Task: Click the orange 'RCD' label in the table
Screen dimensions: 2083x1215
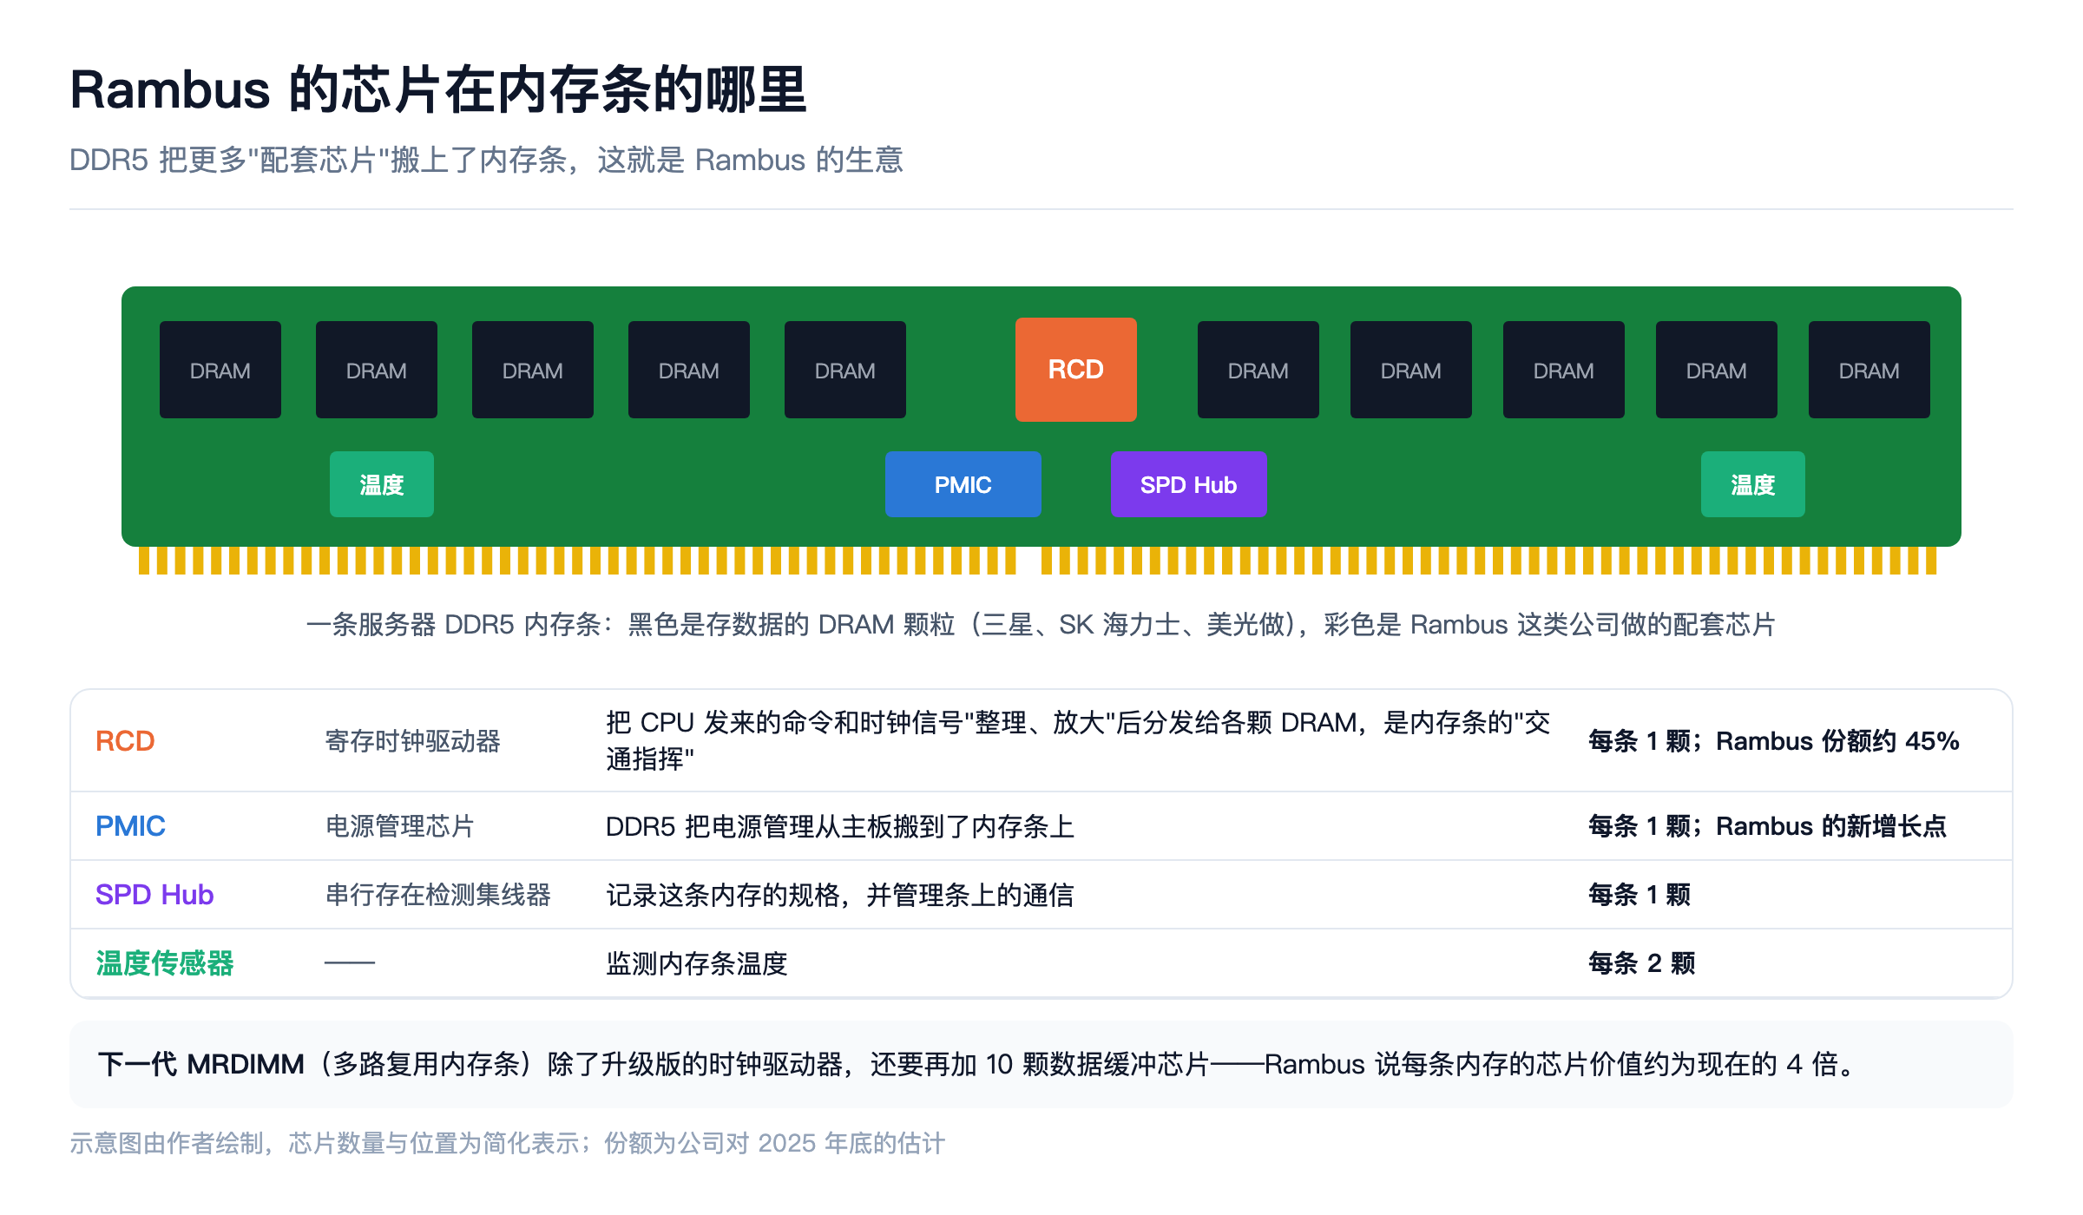Action: coord(125,741)
